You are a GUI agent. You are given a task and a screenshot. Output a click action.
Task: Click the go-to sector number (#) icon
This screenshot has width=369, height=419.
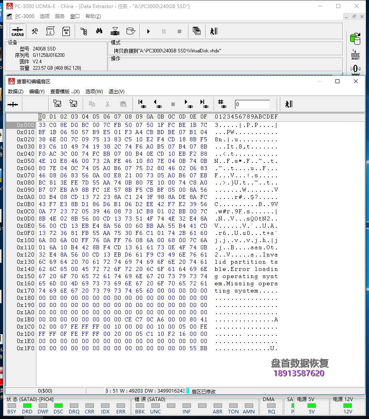pyautogui.click(x=222, y=104)
